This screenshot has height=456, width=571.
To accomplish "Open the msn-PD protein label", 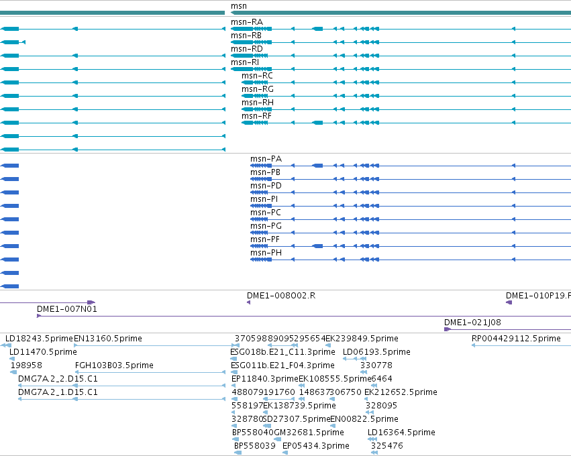I will (x=266, y=186).
